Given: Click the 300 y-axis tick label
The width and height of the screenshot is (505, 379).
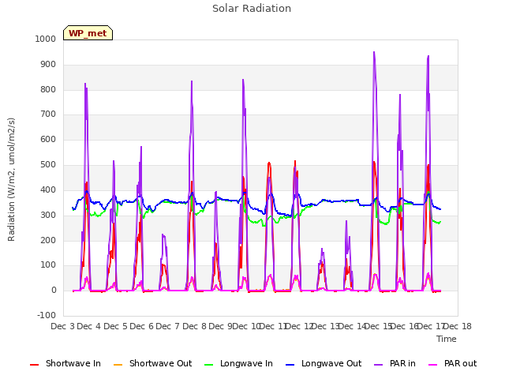Looking at the screenshot, I should click(x=48, y=215).
